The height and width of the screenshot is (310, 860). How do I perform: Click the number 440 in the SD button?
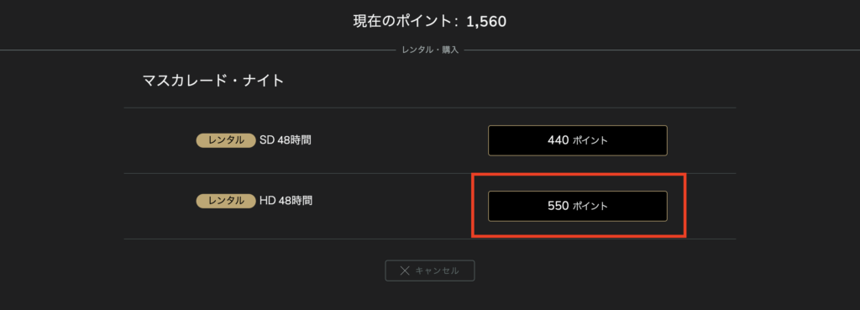click(558, 140)
